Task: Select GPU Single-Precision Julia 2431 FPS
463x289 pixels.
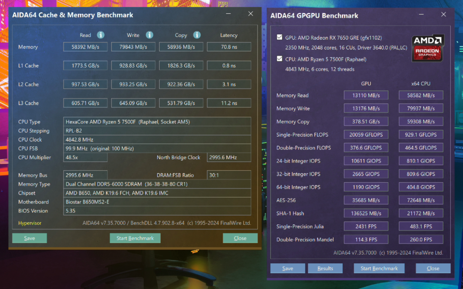Action: point(366,226)
